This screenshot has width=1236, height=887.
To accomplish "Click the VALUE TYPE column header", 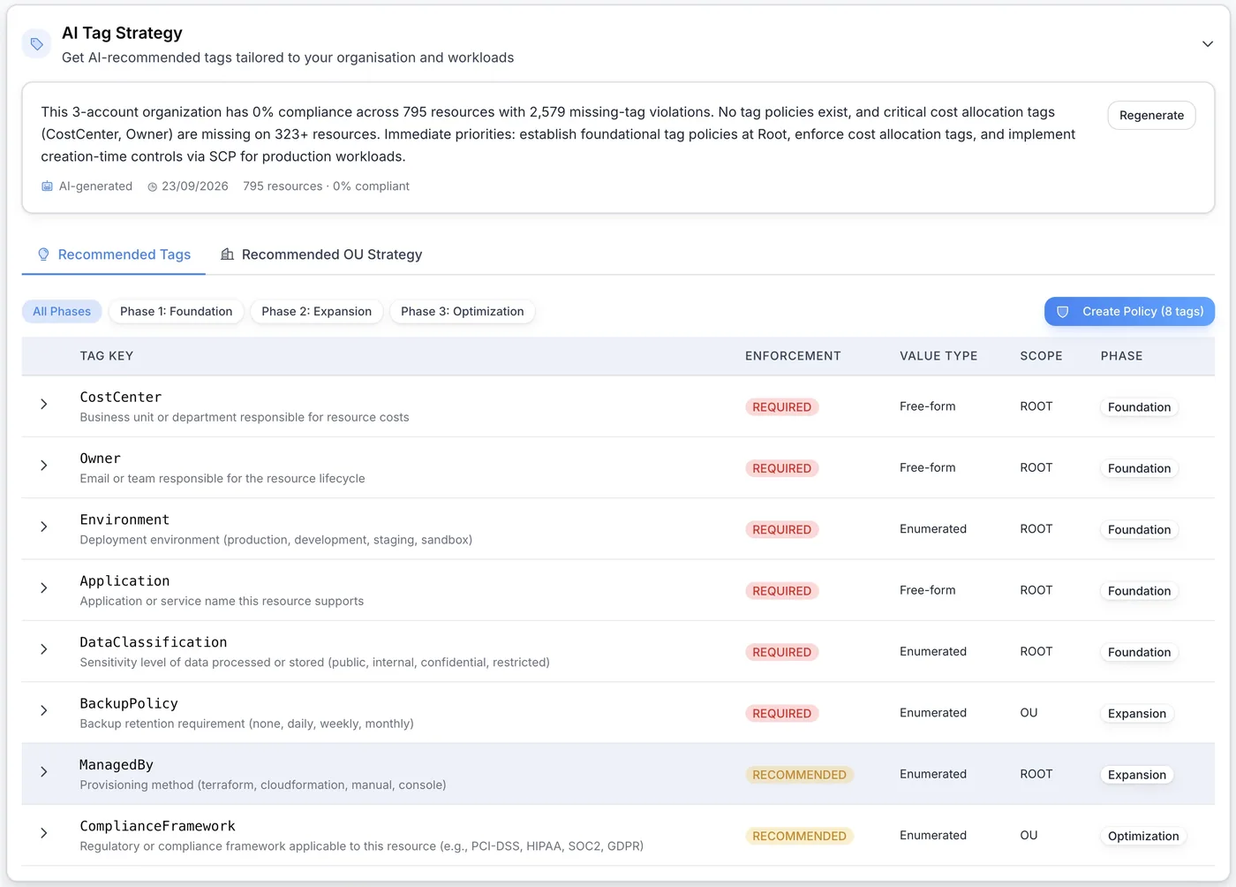I will tap(938, 356).
